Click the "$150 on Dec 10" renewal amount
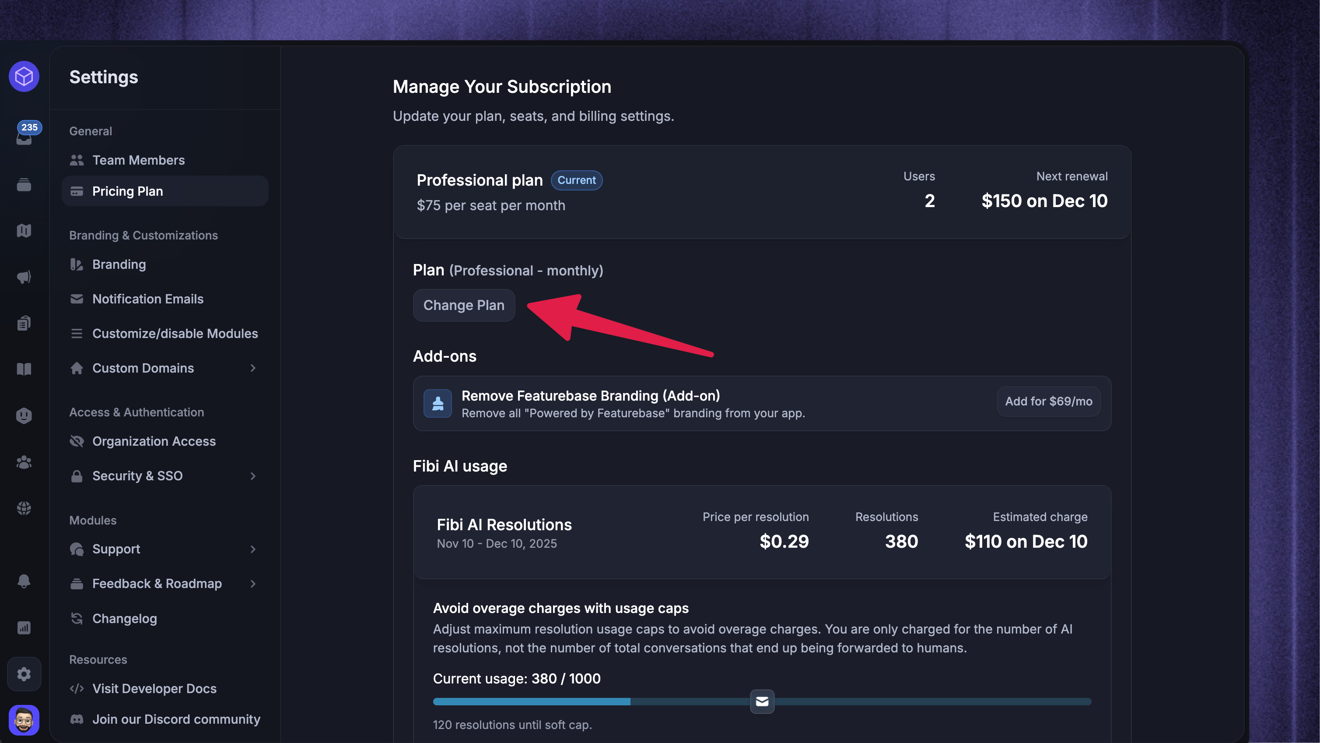This screenshot has height=743, width=1320. pos(1044,201)
